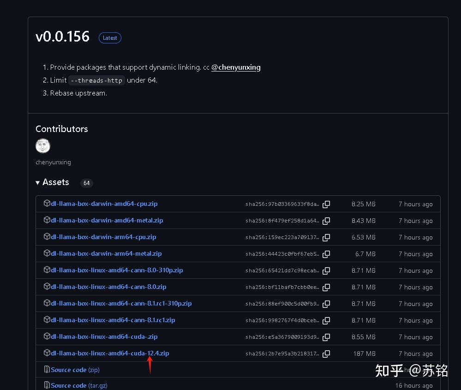The height and width of the screenshot is (390, 461).
Task: Click package icon next to linux-amd64-cuda-.zip
Action: tap(47, 336)
